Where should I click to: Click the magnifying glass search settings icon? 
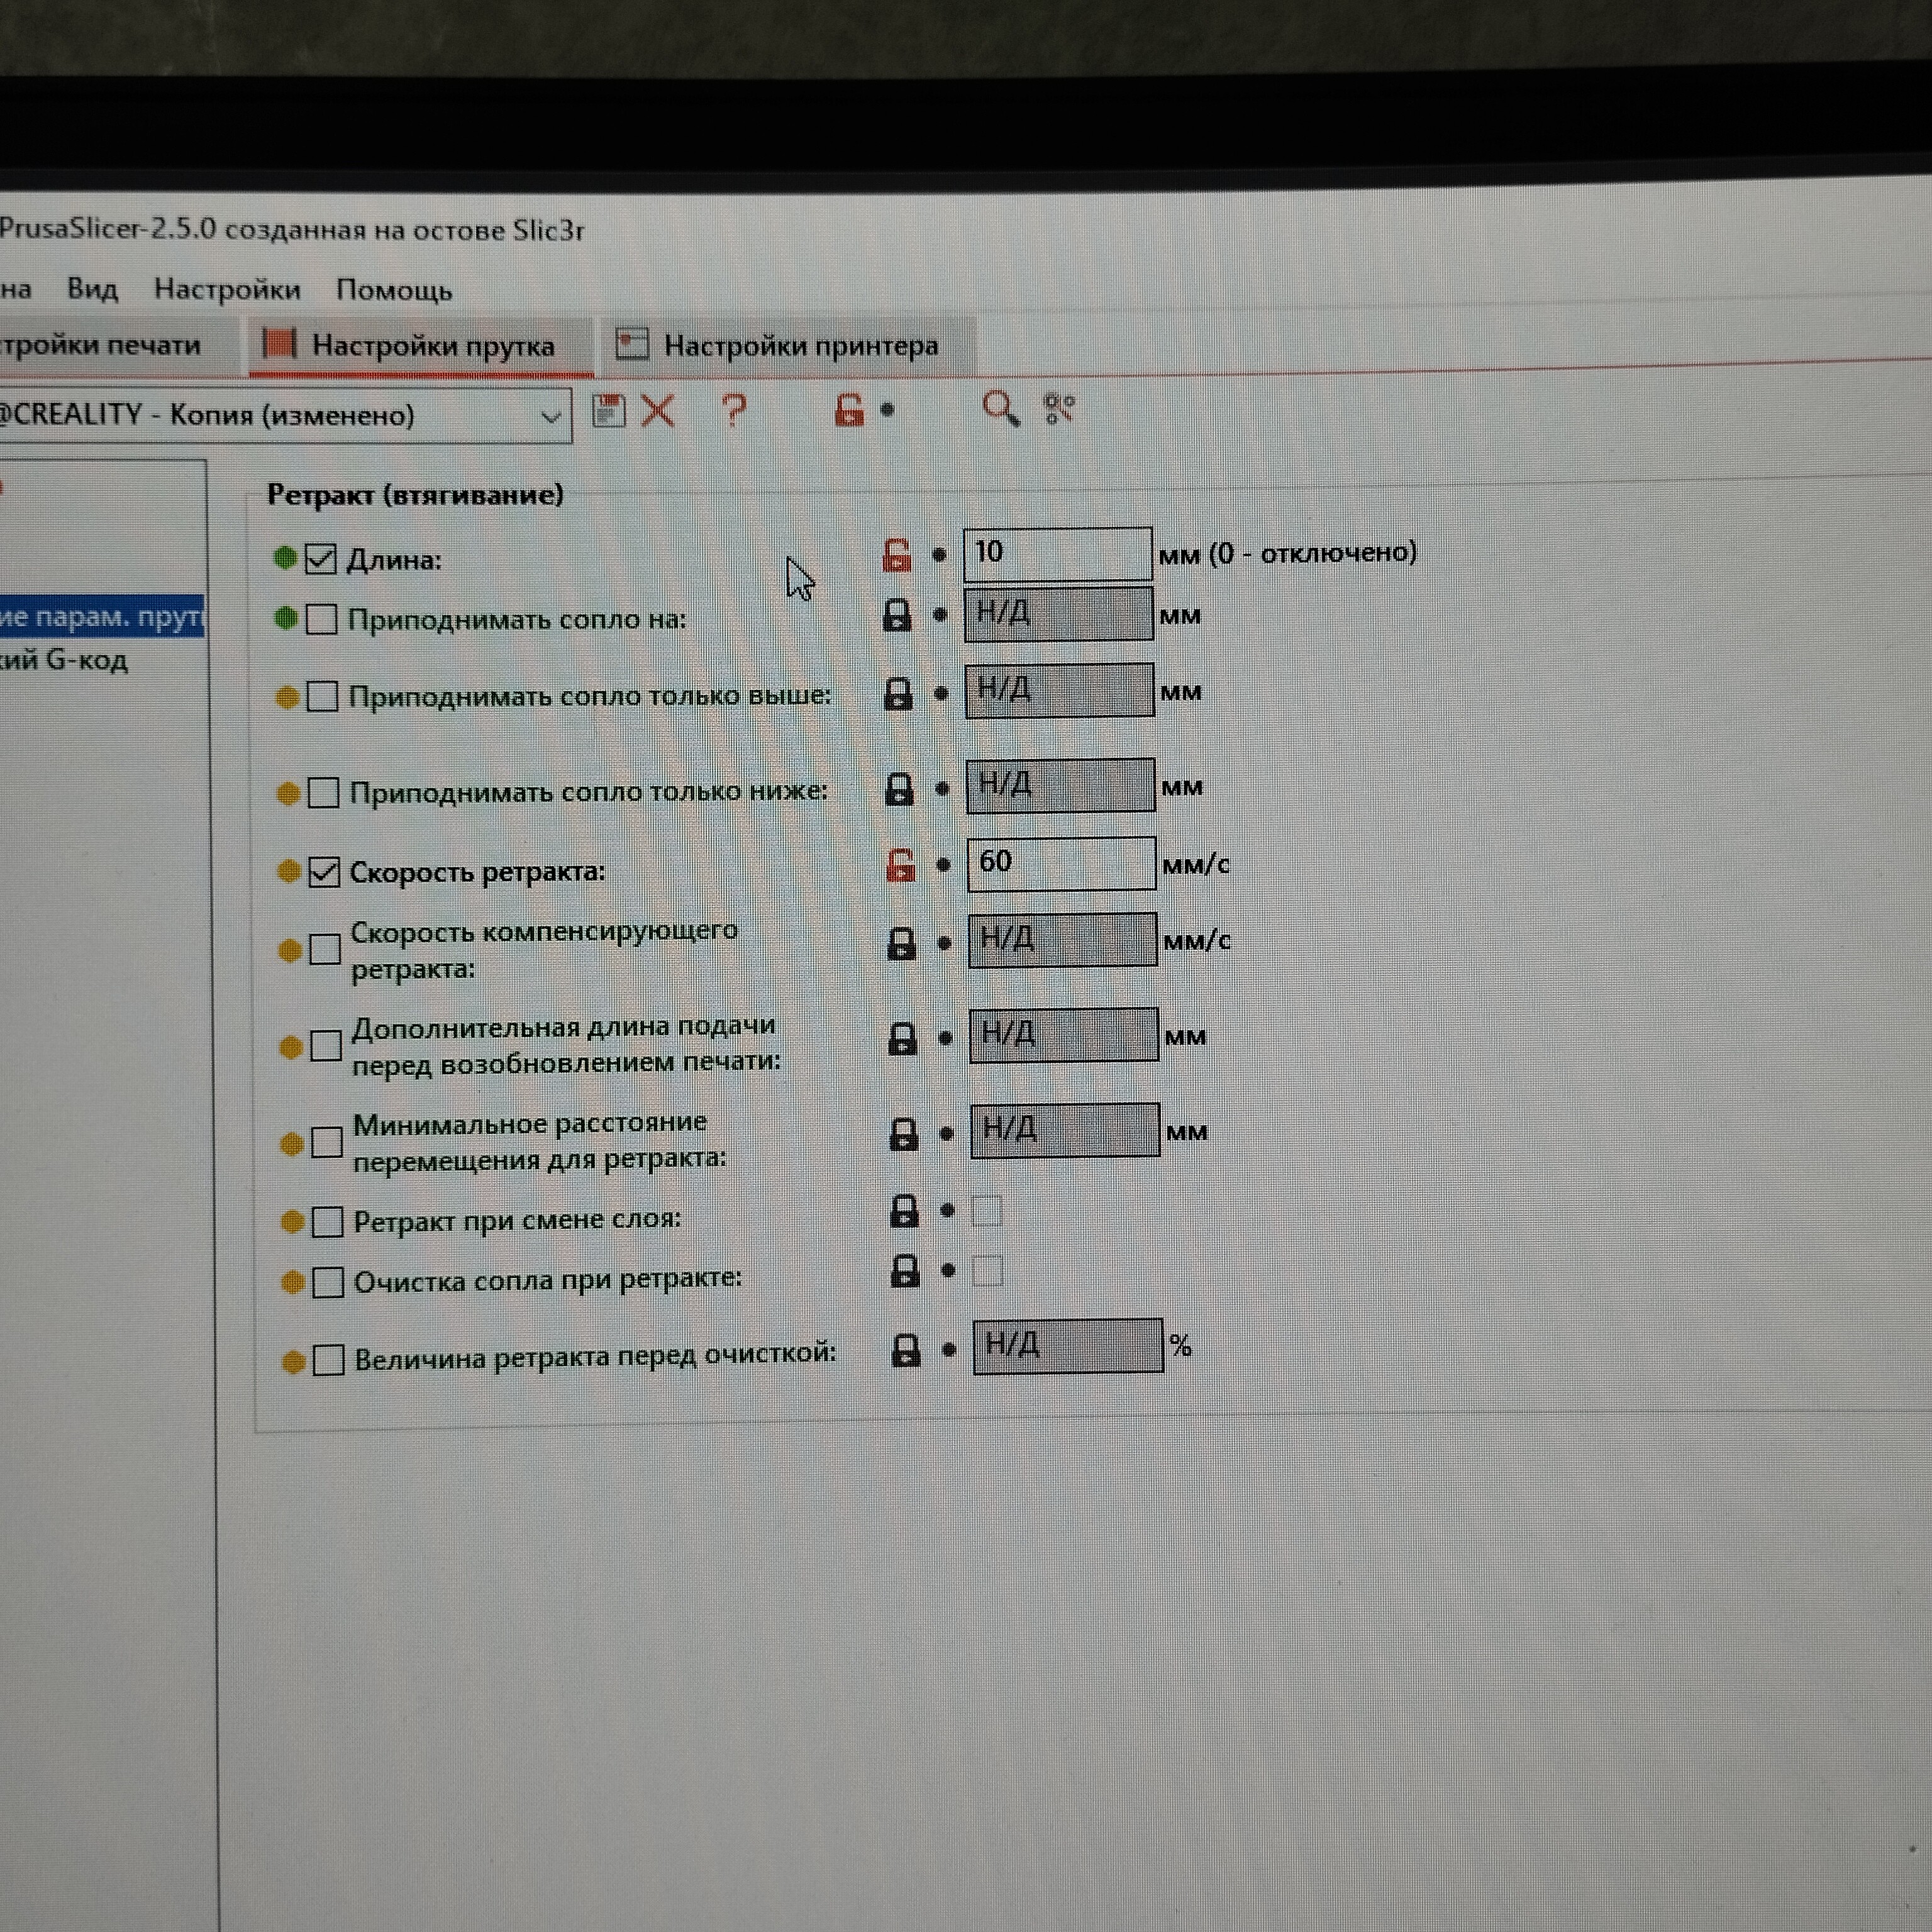[x=999, y=408]
